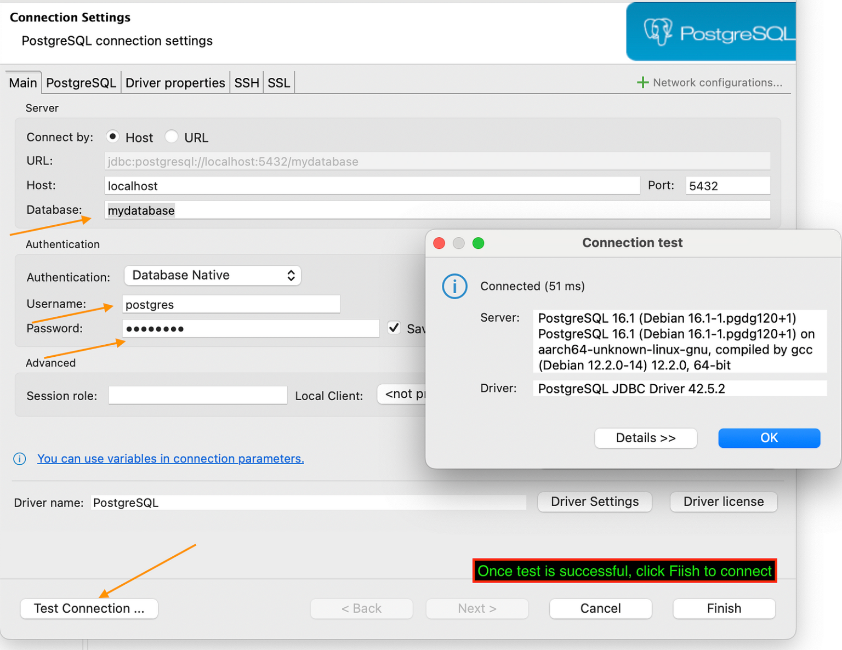Click Finish to complete the connection
The height and width of the screenshot is (650, 842).
point(724,608)
